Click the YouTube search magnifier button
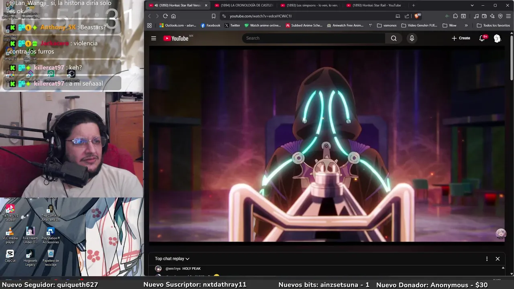This screenshot has height=289, width=514. tap(394, 38)
